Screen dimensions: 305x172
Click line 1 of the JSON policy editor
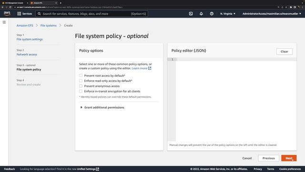coord(236,59)
